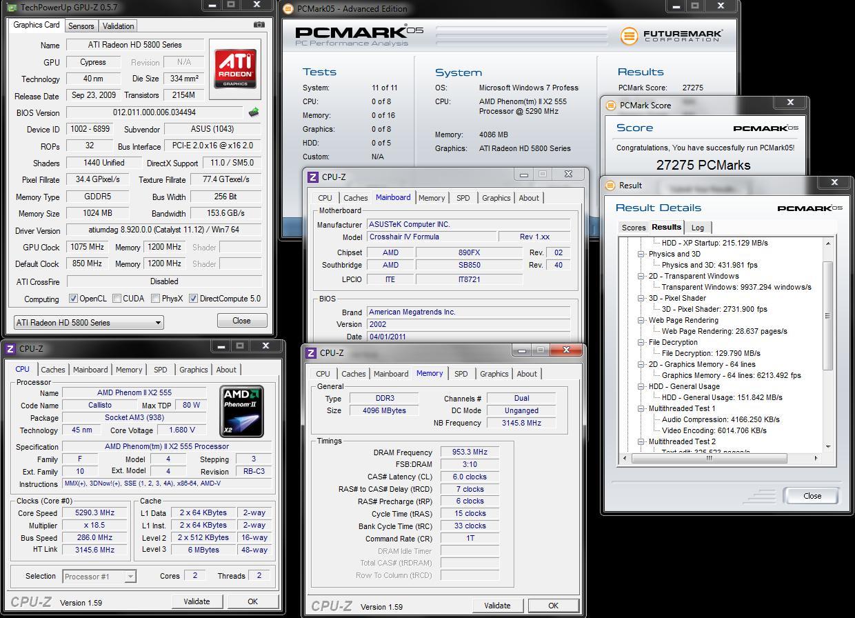The width and height of the screenshot is (855, 618).
Task: Click the Z icon of the CPU-Z Memory window
Action: 312,353
